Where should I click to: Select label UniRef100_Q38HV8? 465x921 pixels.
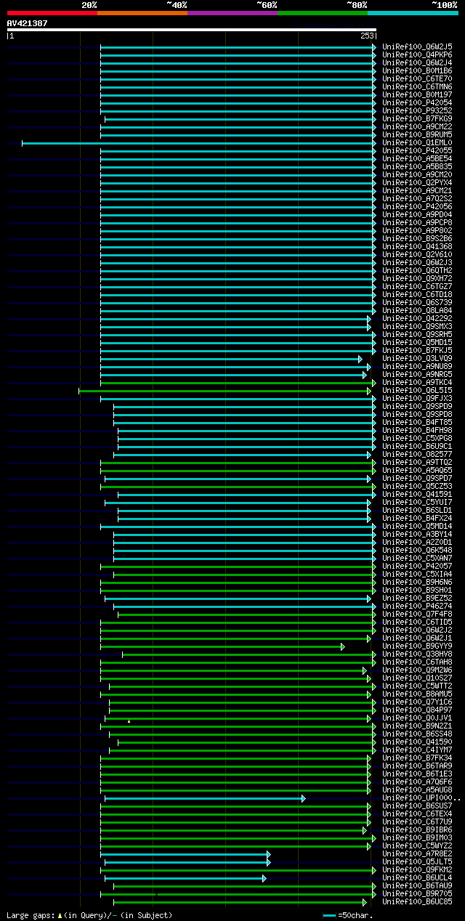coord(417,654)
